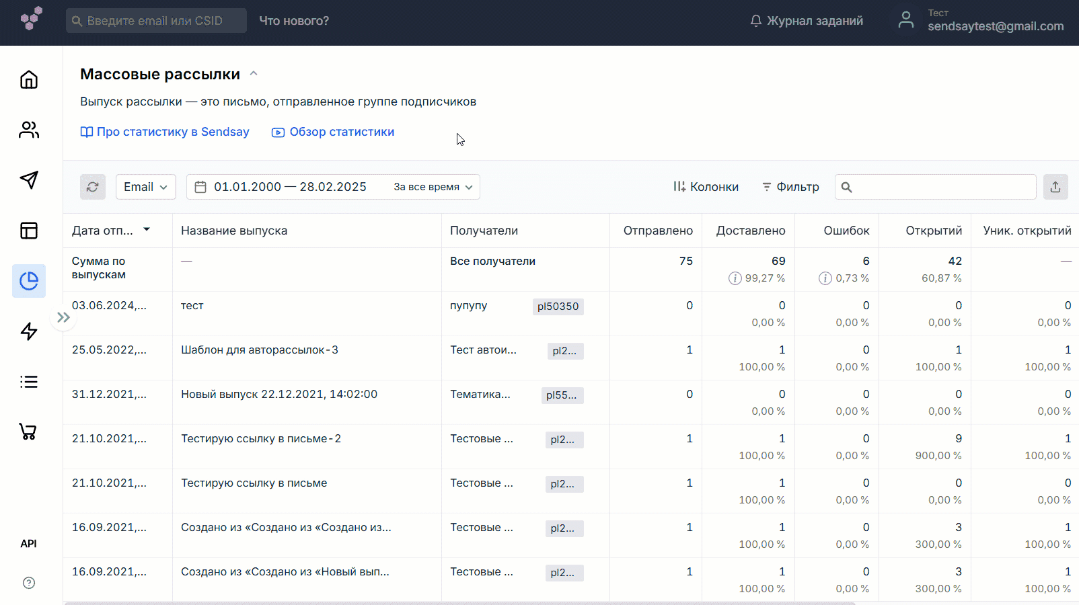Open the 'Что нового?' menu item
The width and height of the screenshot is (1079, 605).
pos(294,21)
